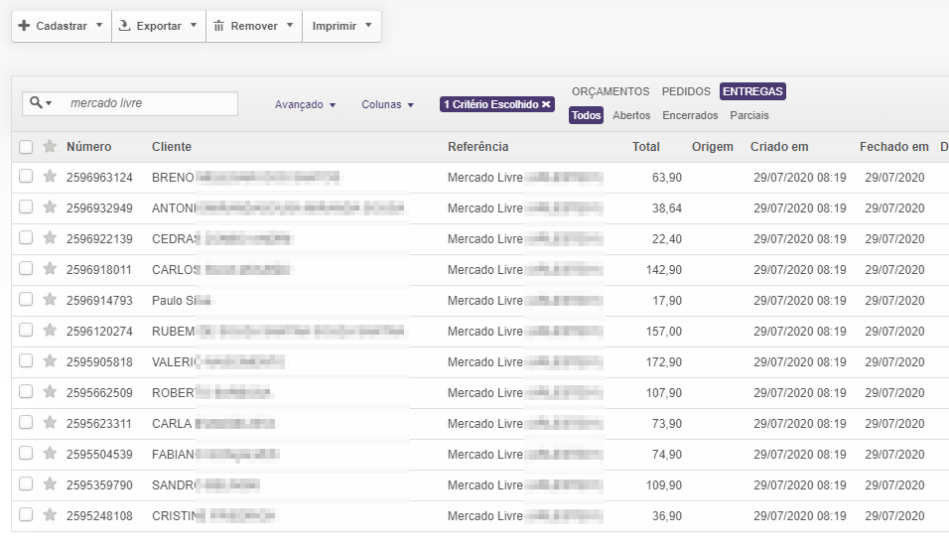The width and height of the screenshot is (949, 551).
Task: Switch to the ORÇAMENTOS tab
Action: click(610, 91)
